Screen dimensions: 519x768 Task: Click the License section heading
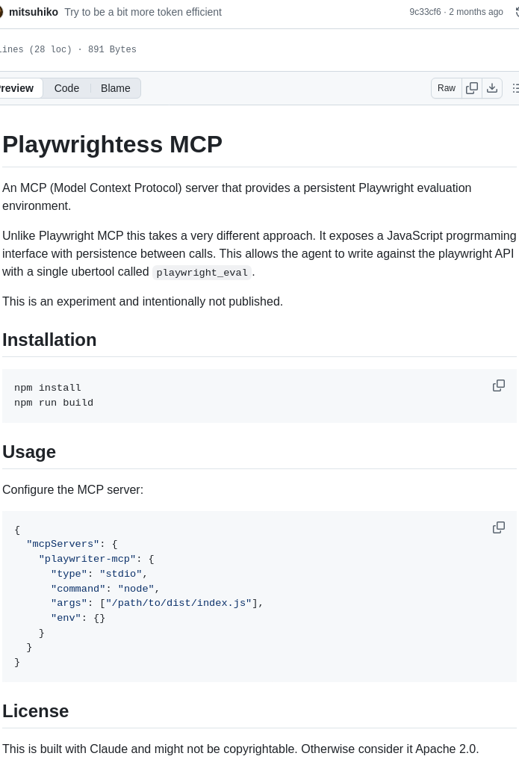point(35,710)
